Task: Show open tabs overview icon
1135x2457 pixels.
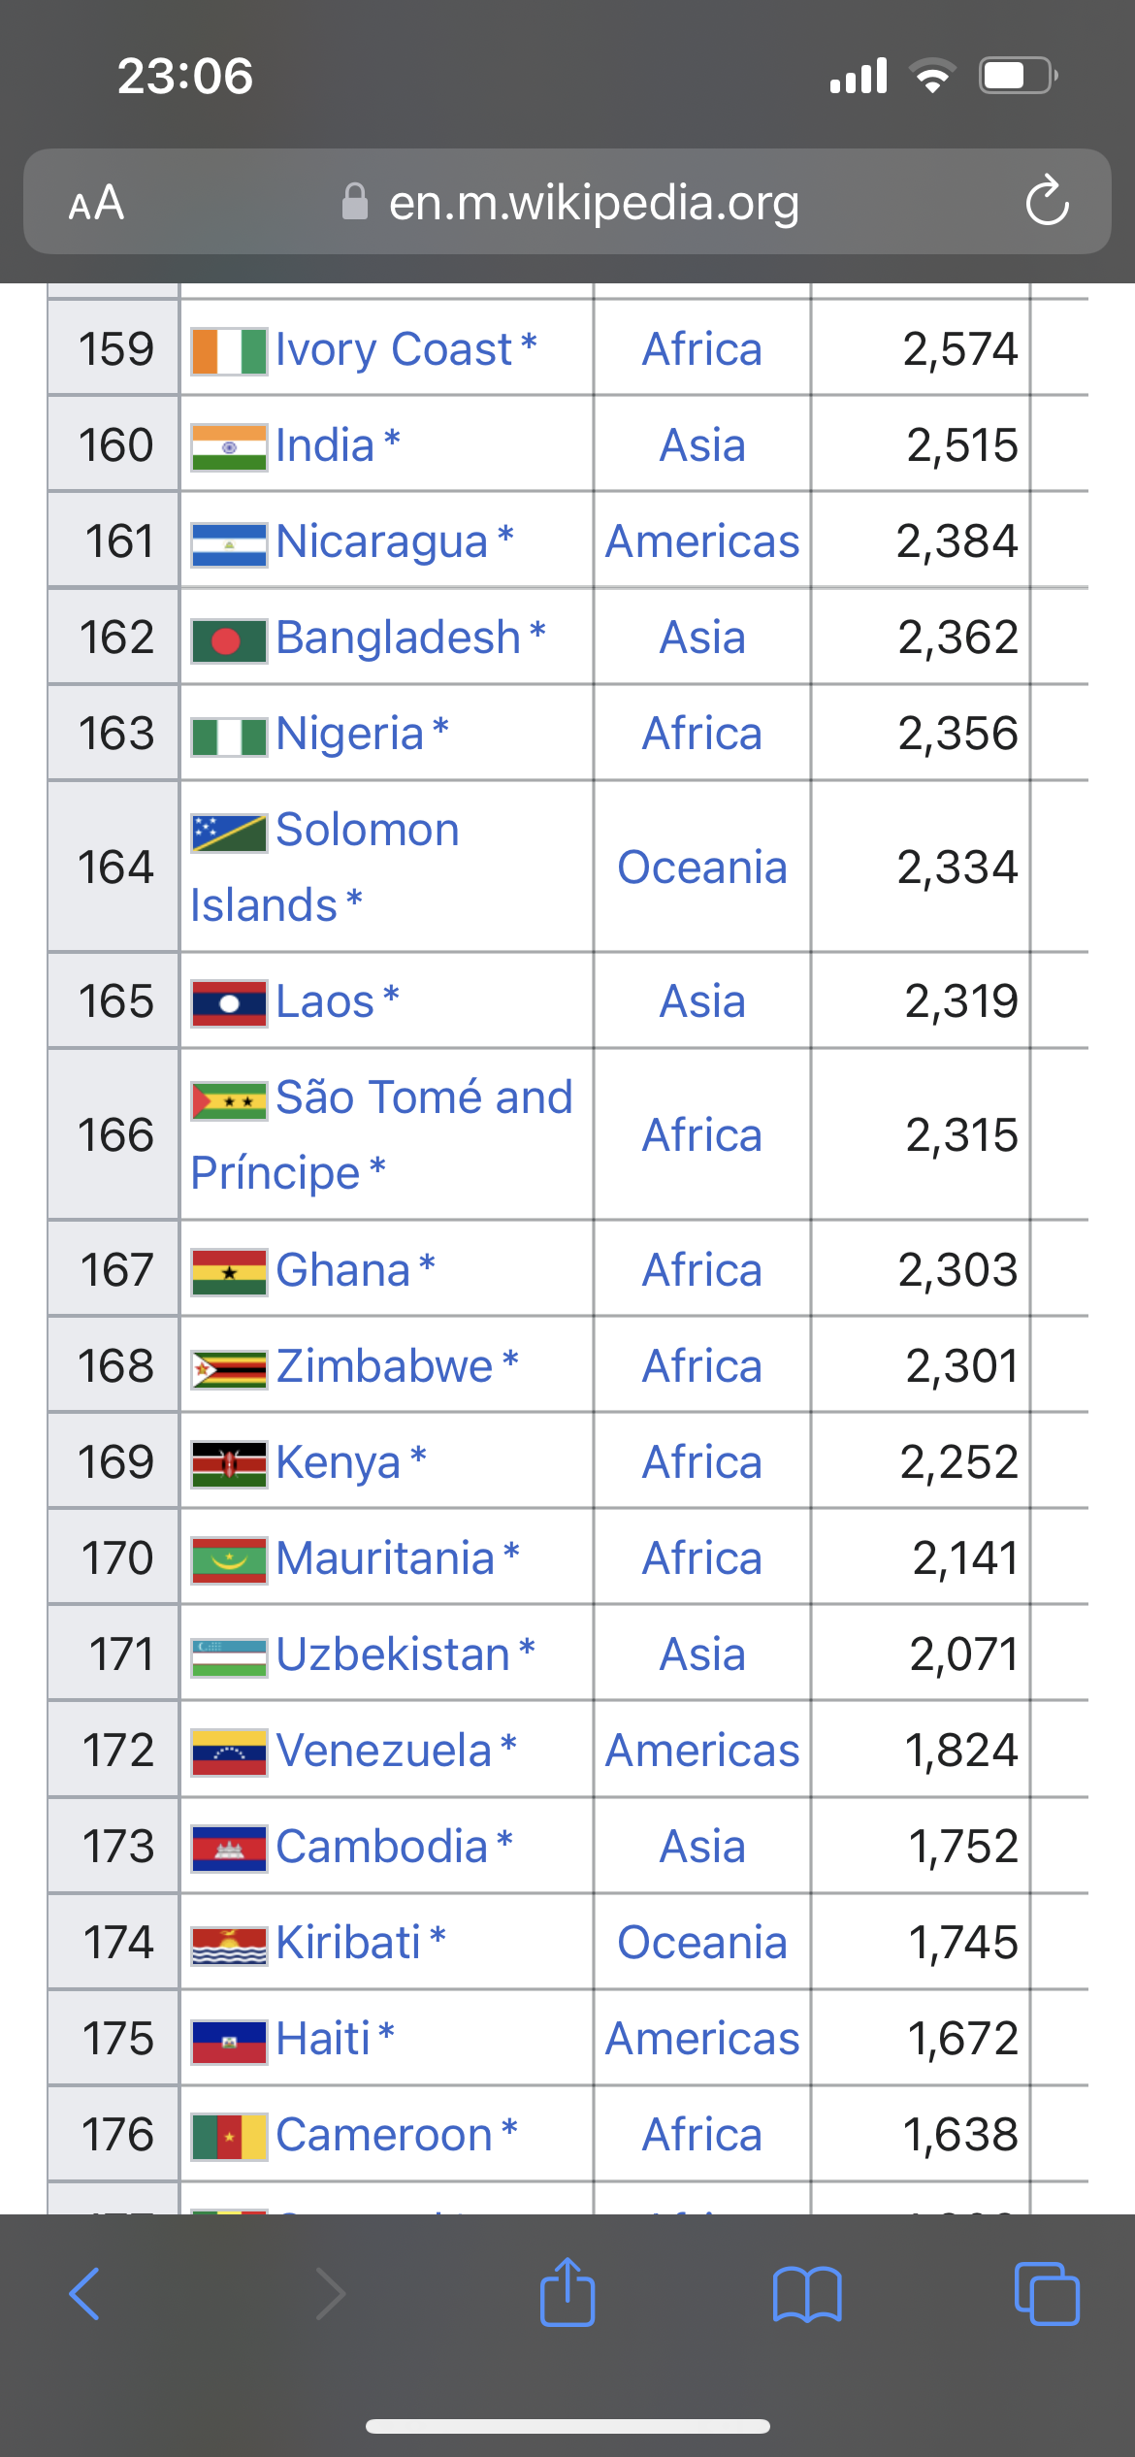Action: [x=1047, y=2294]
